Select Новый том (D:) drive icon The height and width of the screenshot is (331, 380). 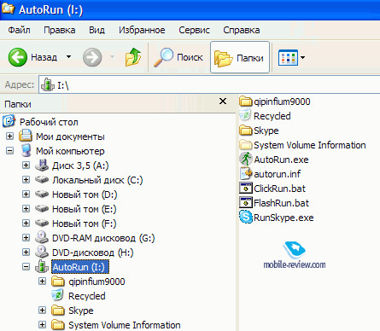click(x=42, y=194)
